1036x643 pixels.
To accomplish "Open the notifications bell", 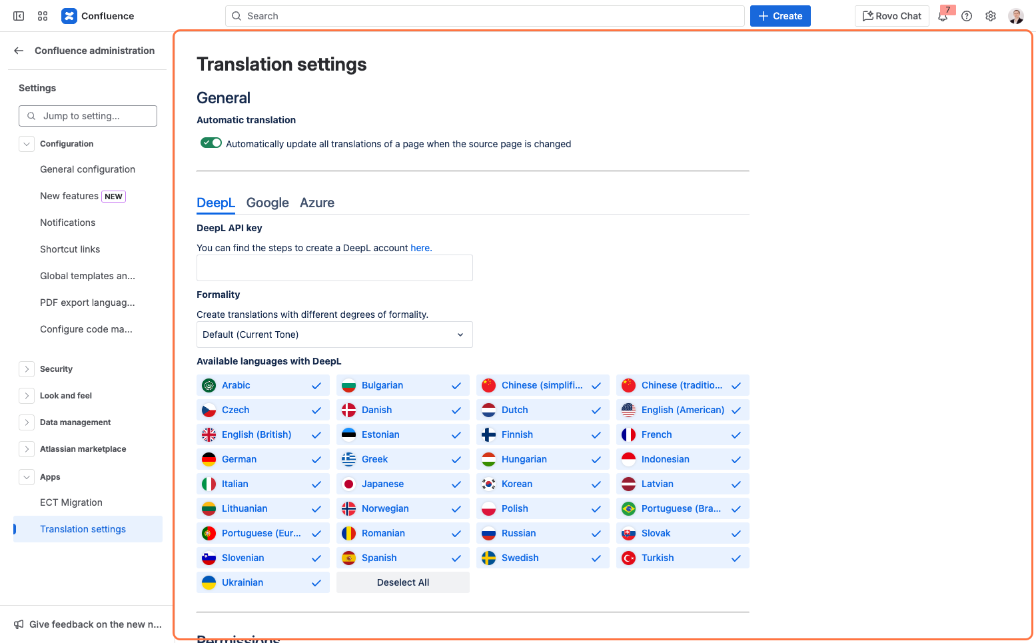I will point(943,16).
